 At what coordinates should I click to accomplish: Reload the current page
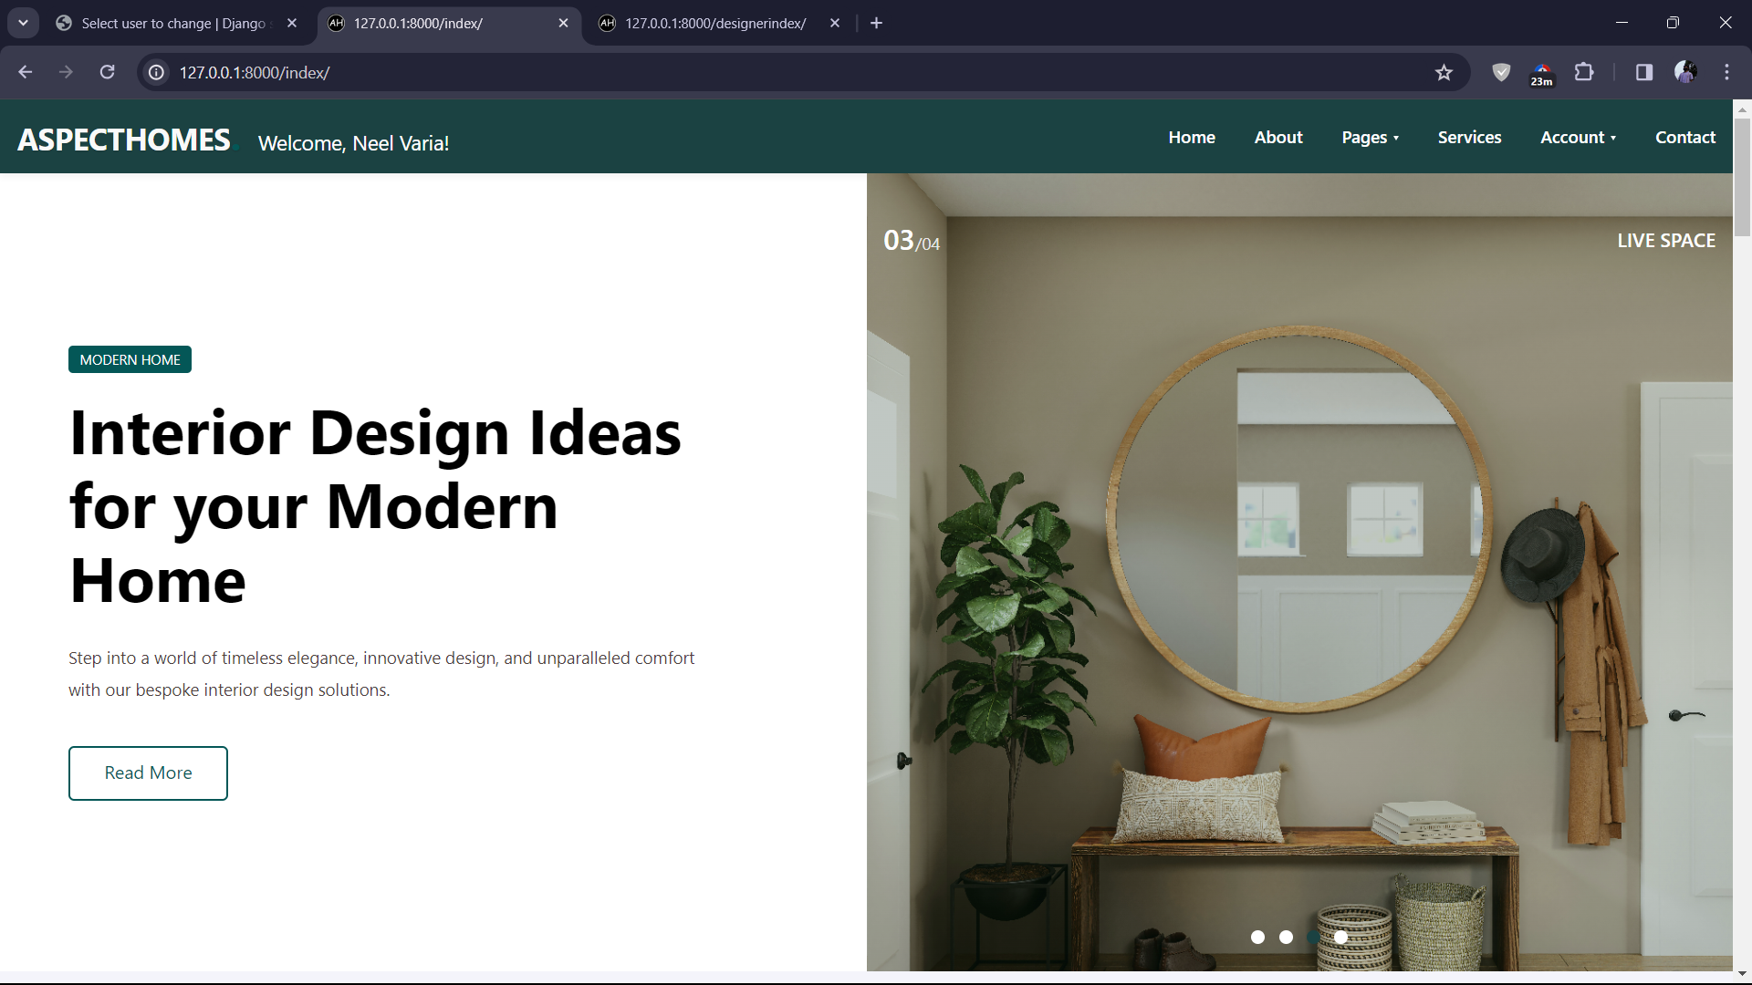pos(107,73)
